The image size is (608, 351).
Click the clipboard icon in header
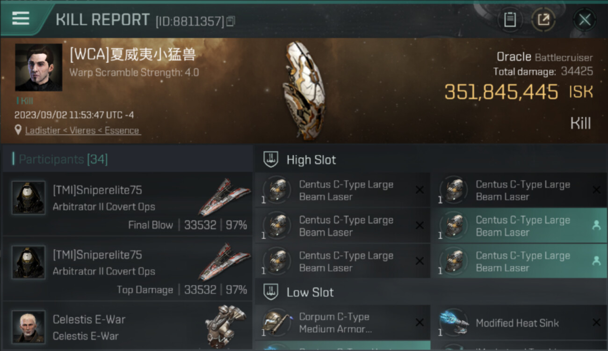[510, 20]
